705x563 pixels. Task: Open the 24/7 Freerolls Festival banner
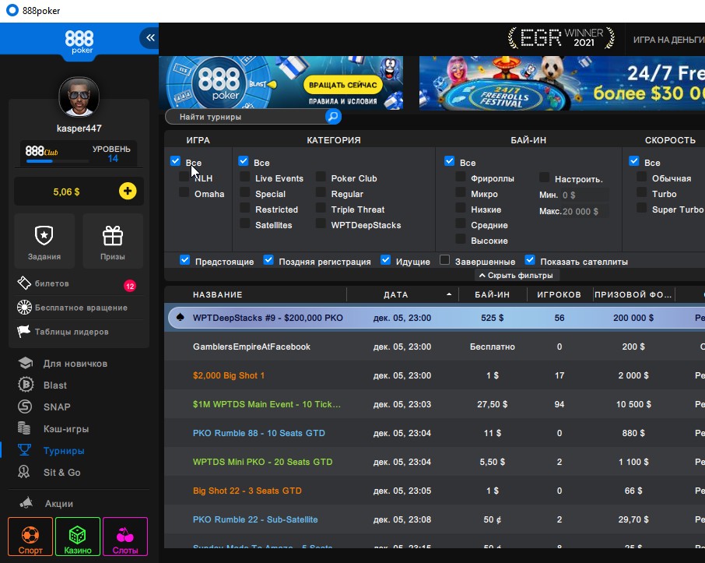pyautogui.click(x=562, y=83)
